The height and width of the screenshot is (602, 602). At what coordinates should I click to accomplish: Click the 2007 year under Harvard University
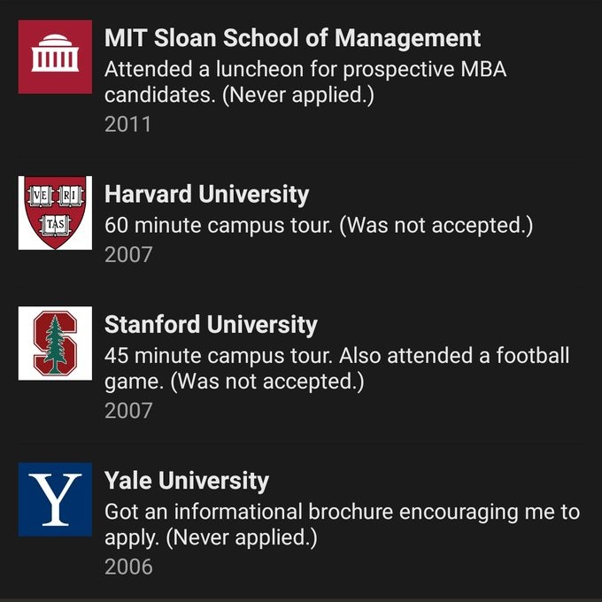point(128,255)
